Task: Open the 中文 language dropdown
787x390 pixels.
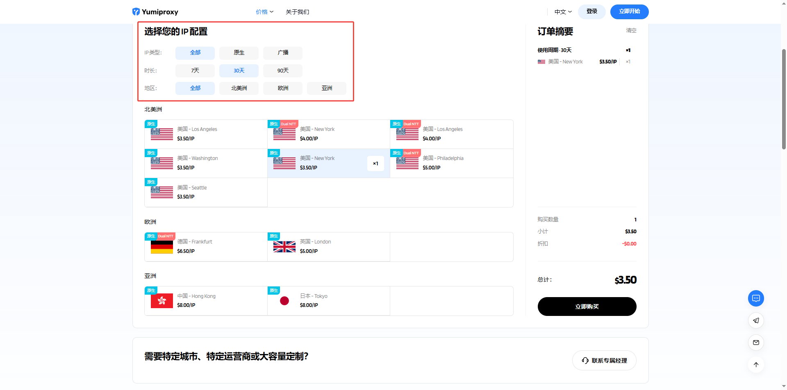Action: point(563,12)
